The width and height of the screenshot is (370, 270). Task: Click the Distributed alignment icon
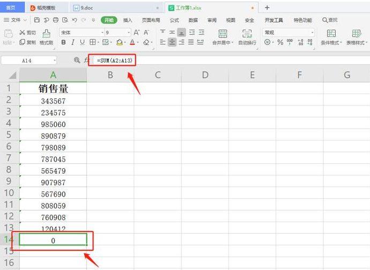[x=201, y=42]
